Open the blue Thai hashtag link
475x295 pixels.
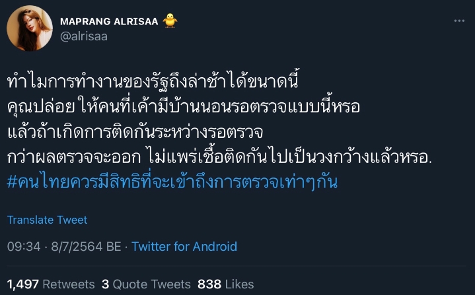[x=172, y=181]
